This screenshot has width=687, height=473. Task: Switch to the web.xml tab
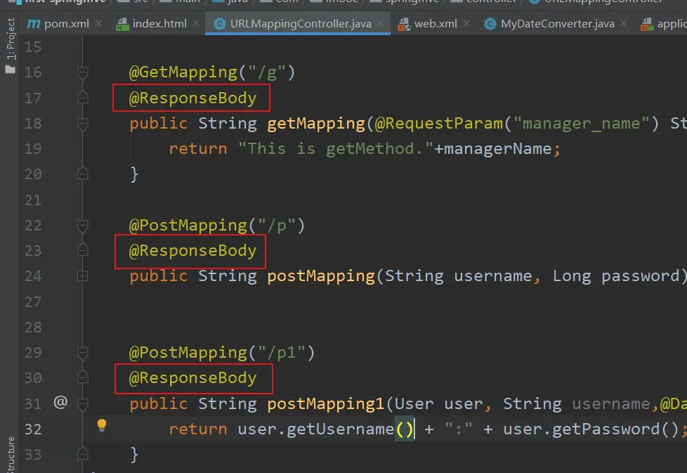pos(436,24)
